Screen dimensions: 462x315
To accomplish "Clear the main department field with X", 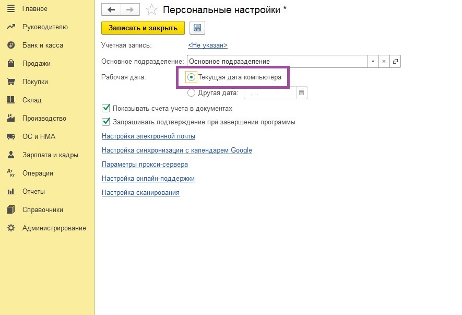I will coord(384,61).
